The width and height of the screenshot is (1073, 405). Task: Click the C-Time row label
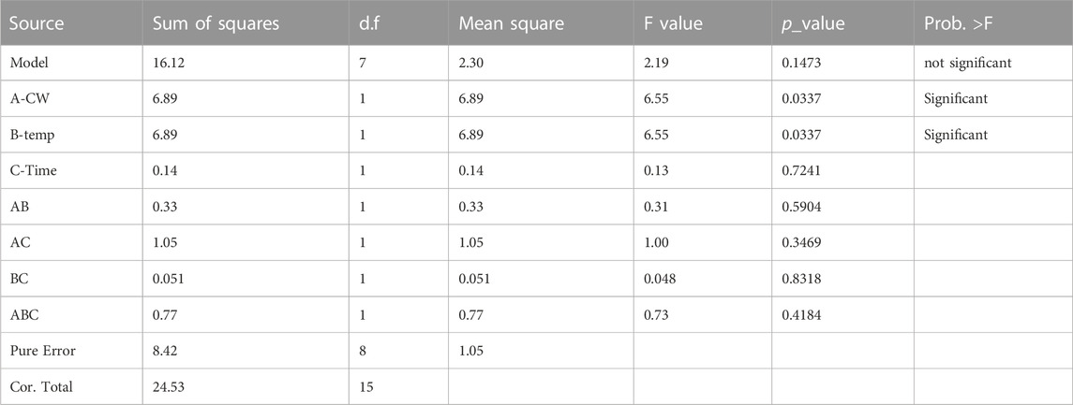[33, 171]
